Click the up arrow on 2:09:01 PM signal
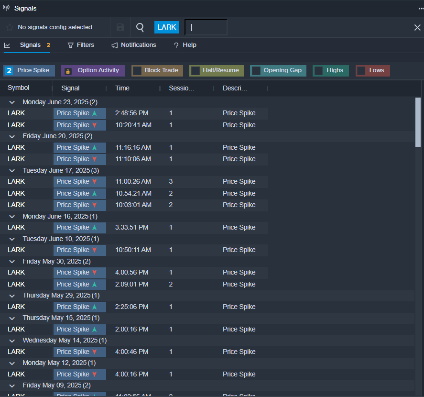The width and height of the screenshot is (424, 397). click(x=94, y=285)
